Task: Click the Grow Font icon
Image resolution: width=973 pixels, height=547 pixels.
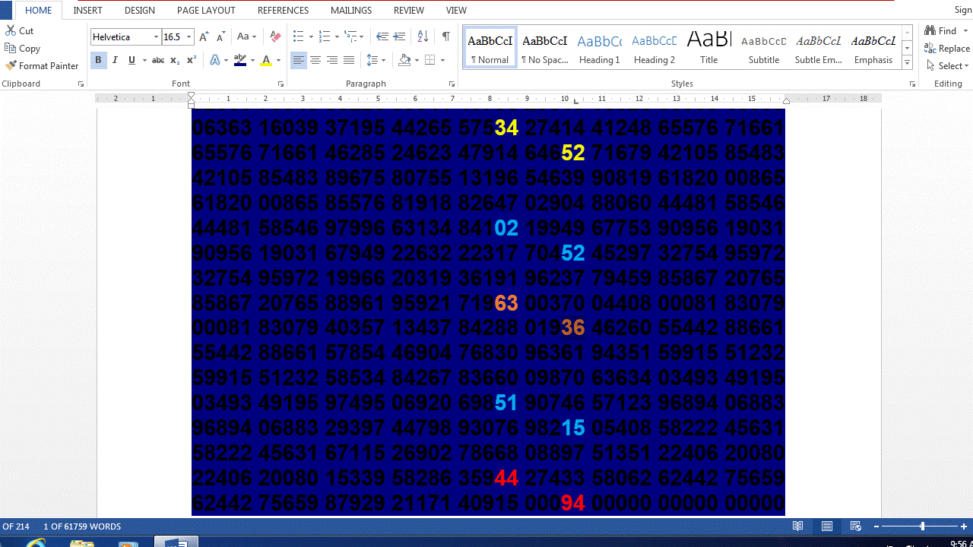Action: 204,36
